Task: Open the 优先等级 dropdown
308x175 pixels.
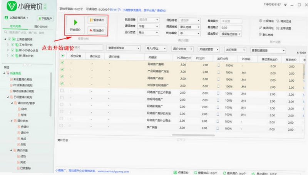Action: click(x=189, y=33)
